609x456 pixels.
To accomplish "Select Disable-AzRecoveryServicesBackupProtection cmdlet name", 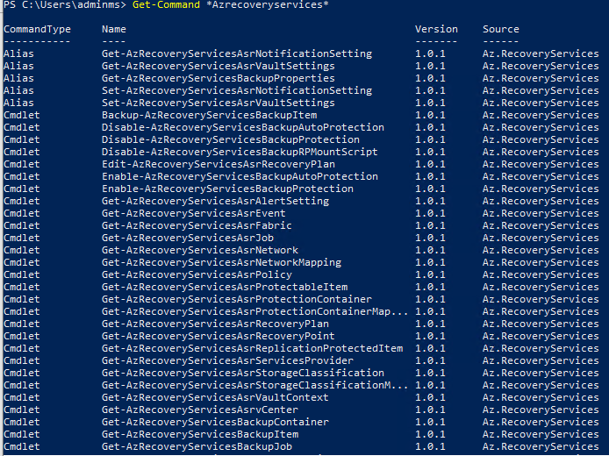I will pos(231,140).
